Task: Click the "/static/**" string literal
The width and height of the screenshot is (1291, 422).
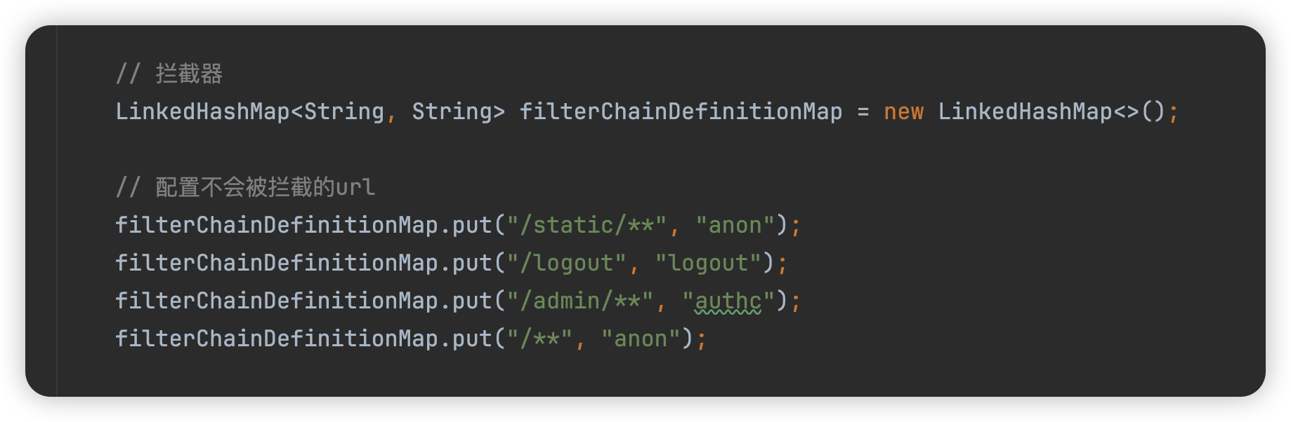Action: (586, 225)
